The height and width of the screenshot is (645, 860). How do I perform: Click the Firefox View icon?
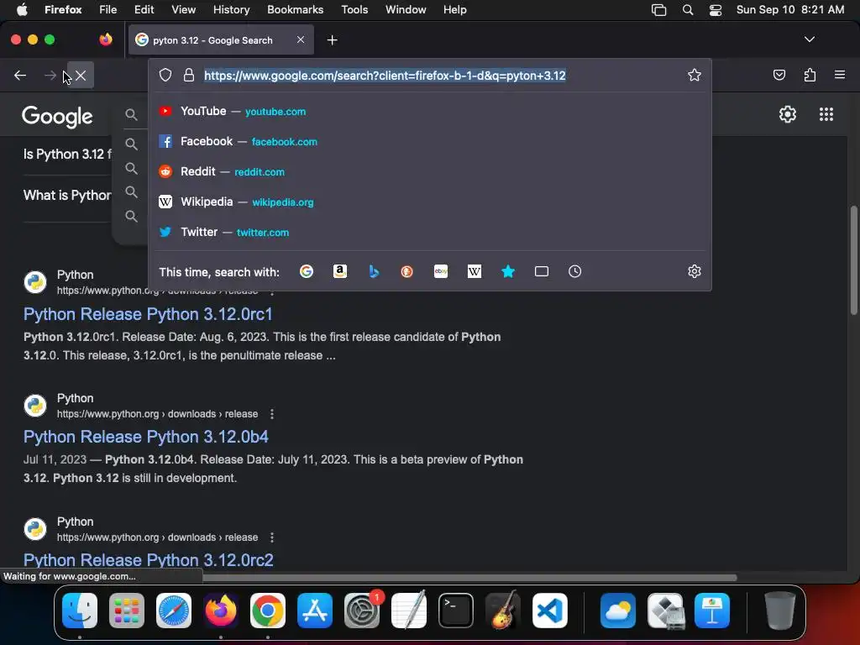[x=106, y=39]
